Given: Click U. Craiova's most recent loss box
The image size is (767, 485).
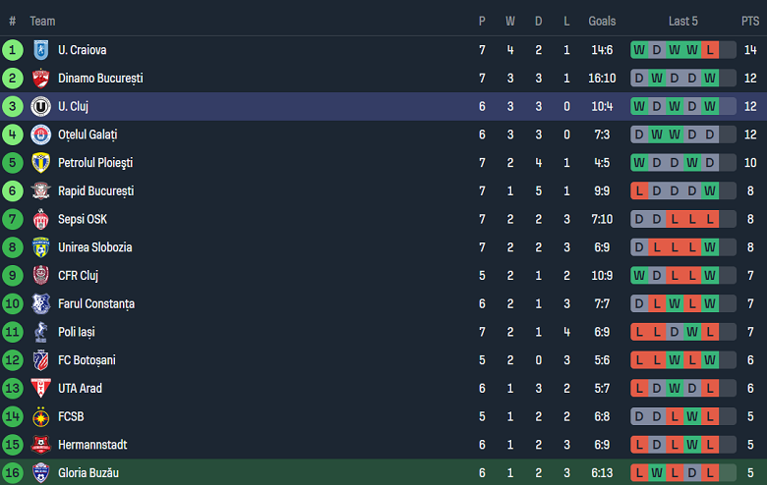Looking at the screenshot, I should 710,50.
